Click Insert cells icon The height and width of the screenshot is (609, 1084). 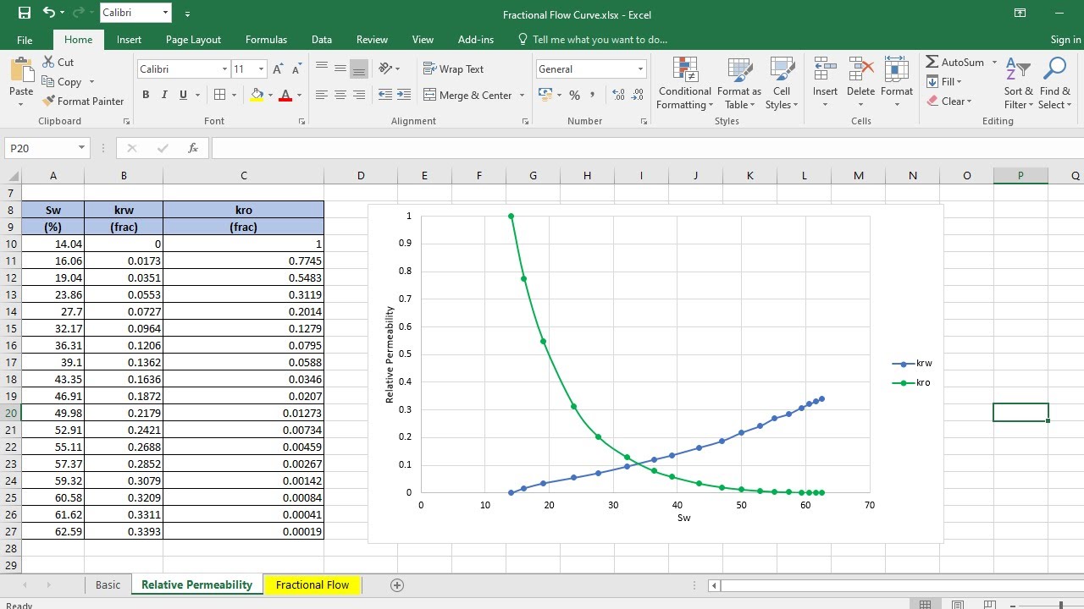(825, 69)
